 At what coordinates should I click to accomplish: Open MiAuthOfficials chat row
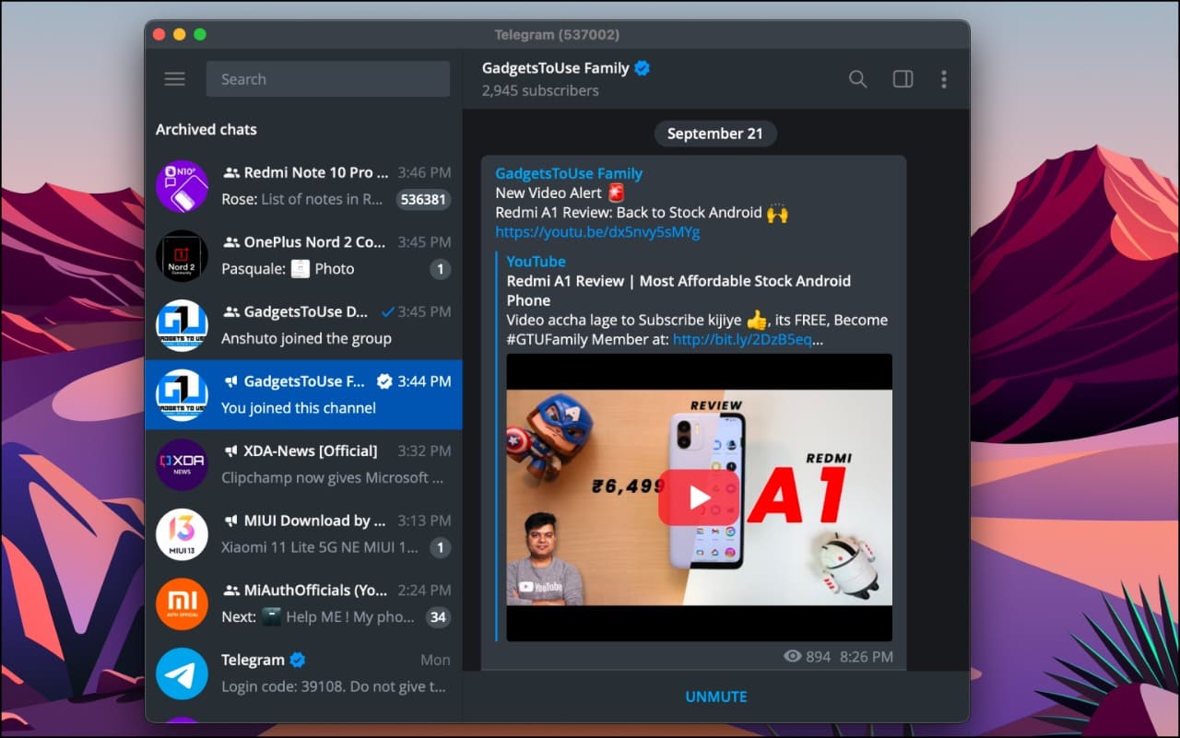click(x=303, y=604)
